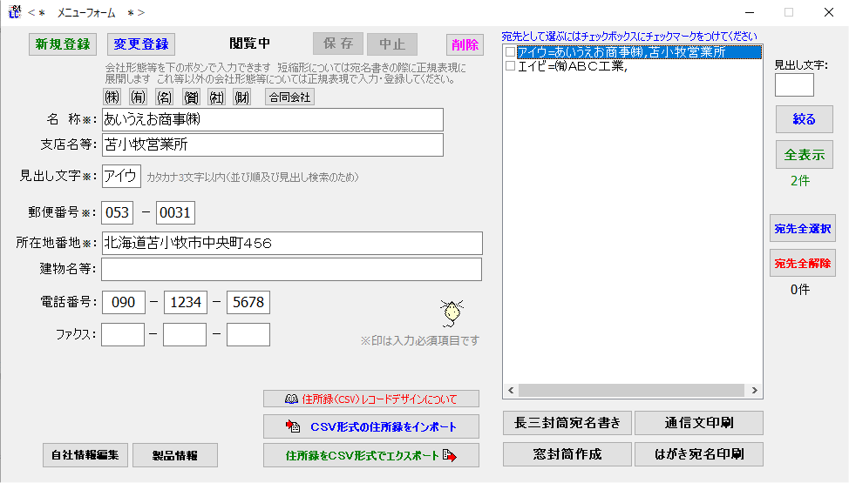The width and height of the screenshot is (849, 483).
Task: Click the ㈳ abbreviation button
Action: point(216,97)
